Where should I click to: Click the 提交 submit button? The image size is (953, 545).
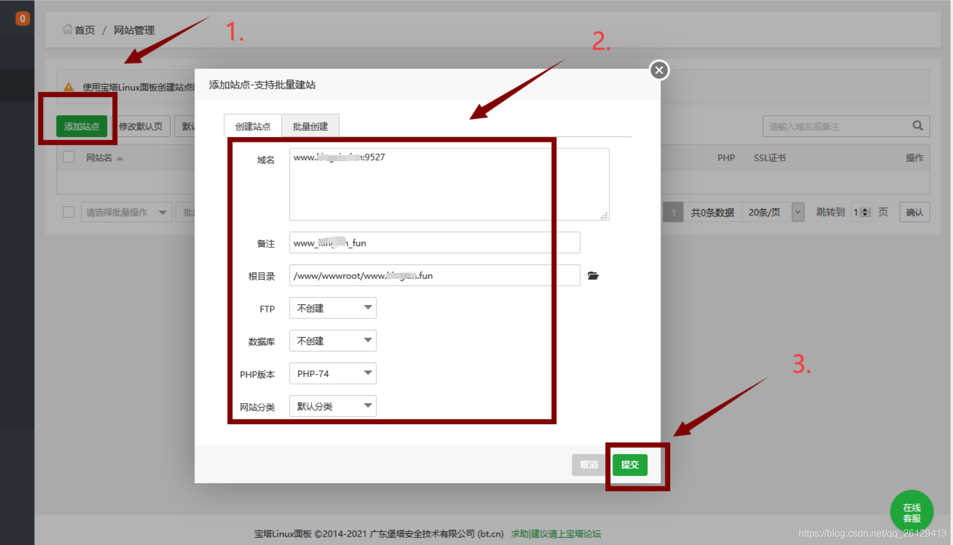click(629, 465)
